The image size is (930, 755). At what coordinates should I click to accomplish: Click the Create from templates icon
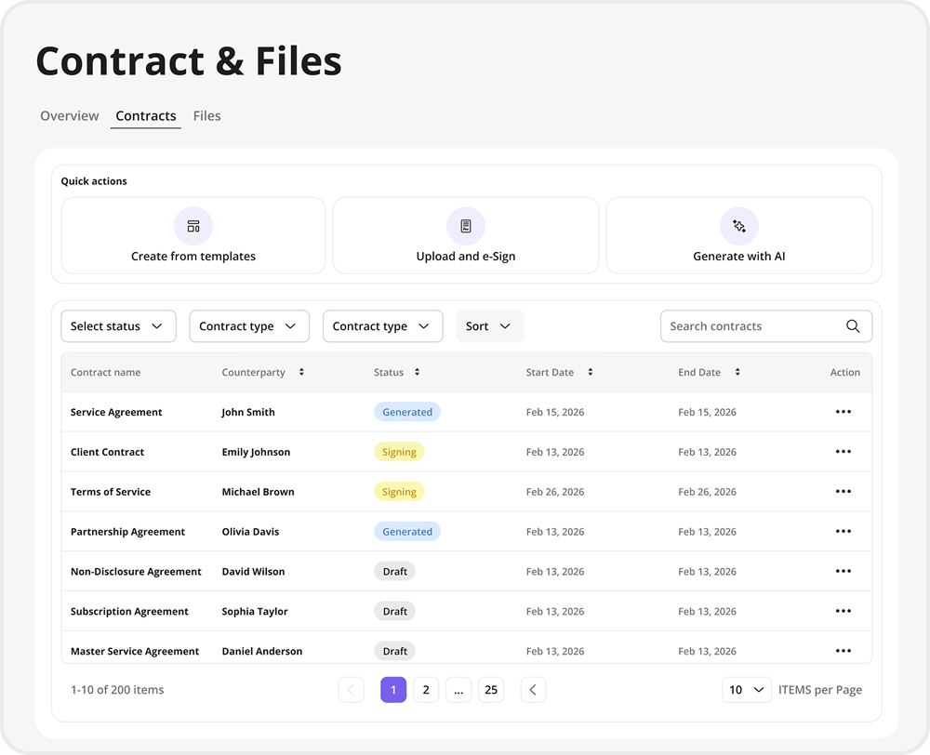[193, 226]
